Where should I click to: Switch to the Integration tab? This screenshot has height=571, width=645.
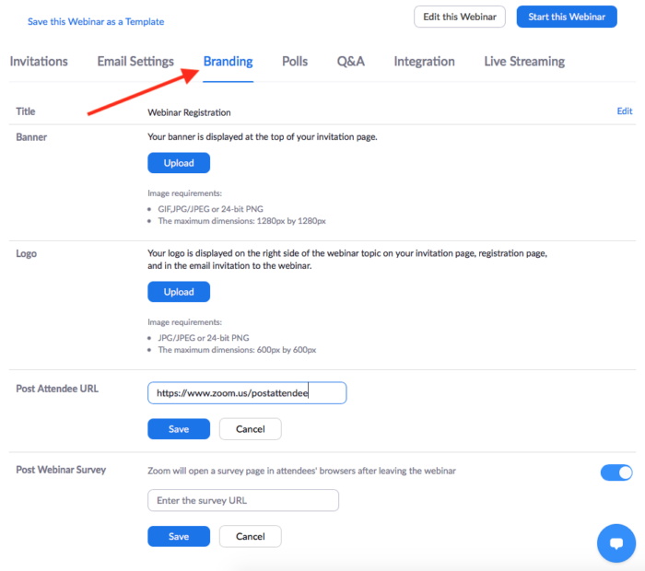click(x=424, y=62)
